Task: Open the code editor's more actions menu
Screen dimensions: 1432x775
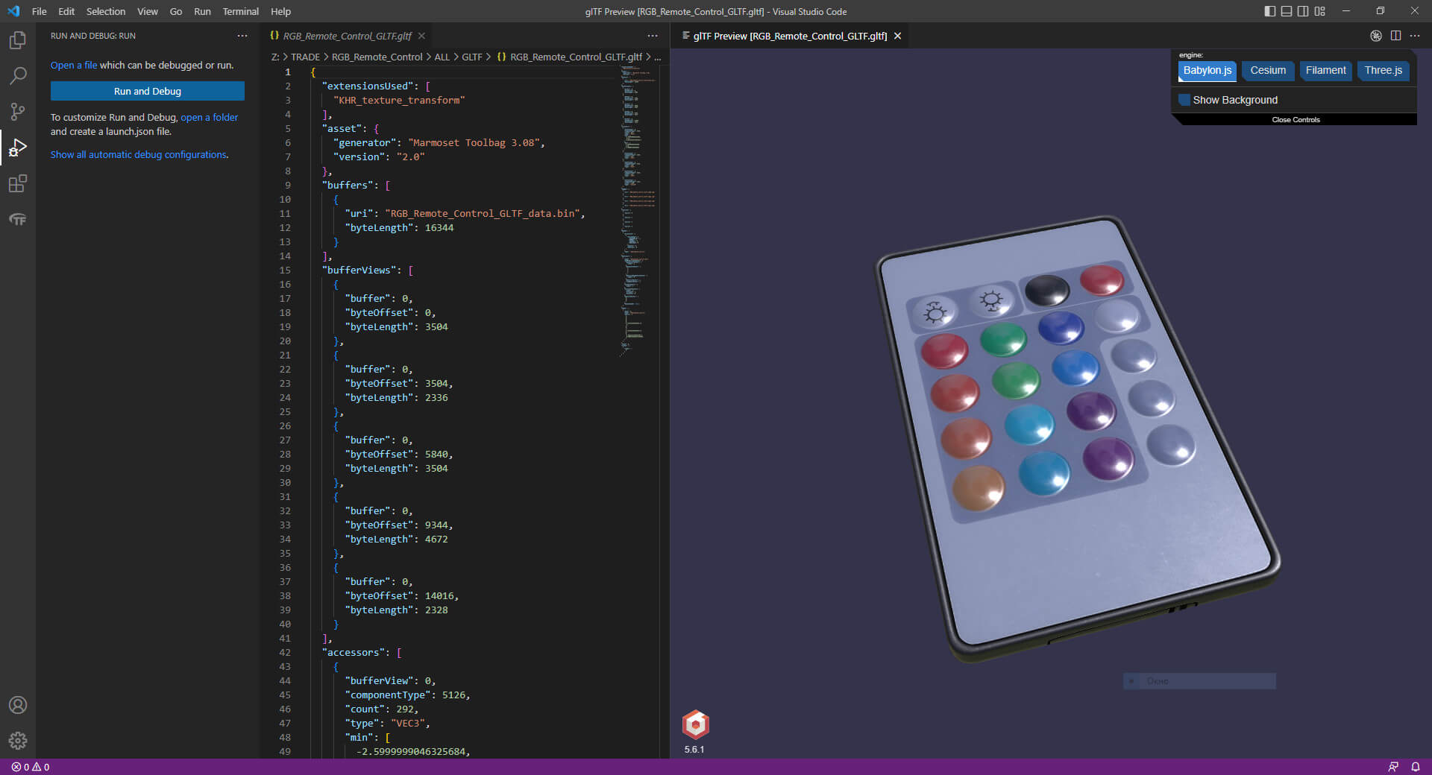Action: click(653, 36)
